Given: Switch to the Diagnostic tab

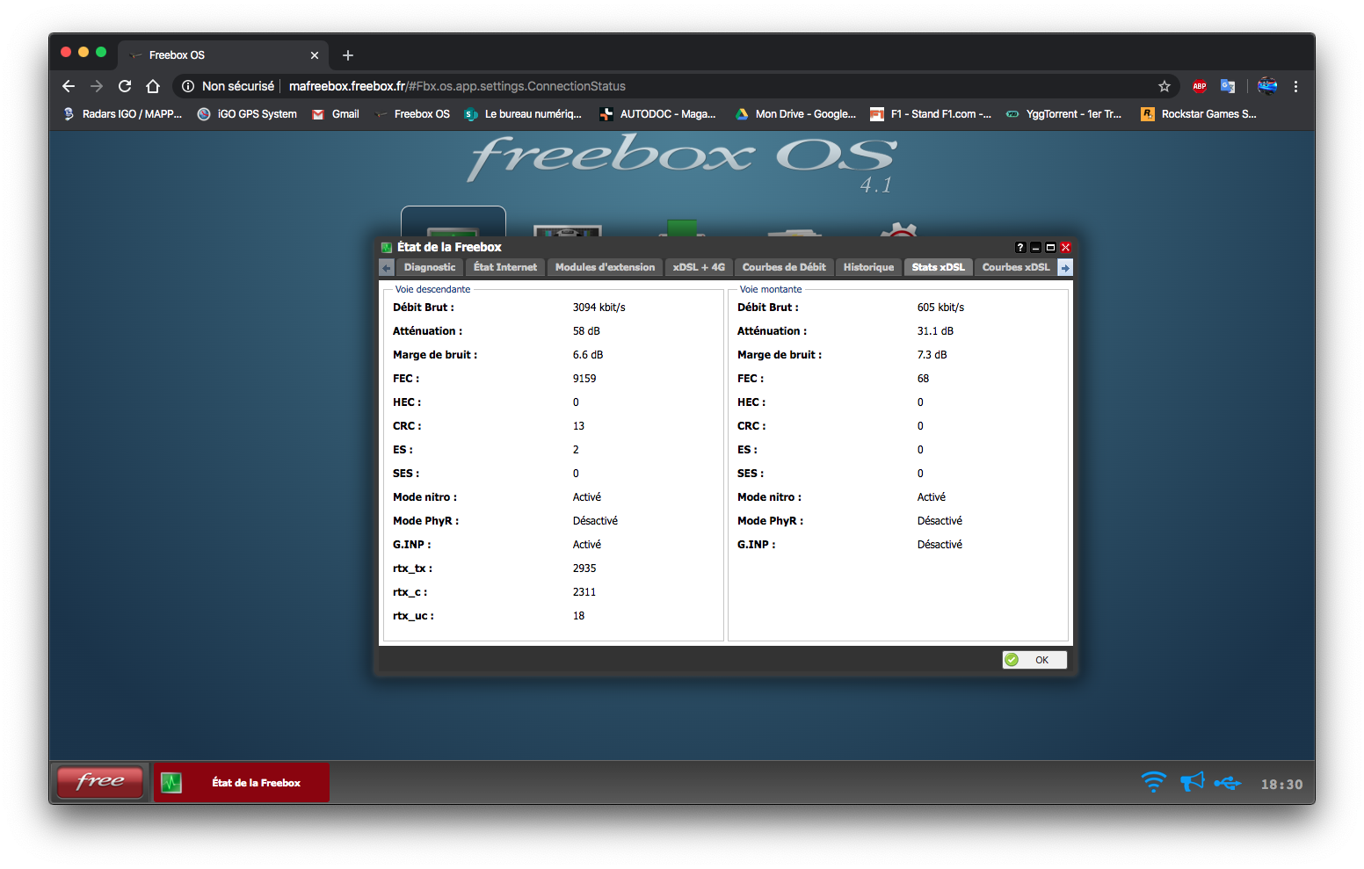Looking at the screenshot, I should 430,267.
